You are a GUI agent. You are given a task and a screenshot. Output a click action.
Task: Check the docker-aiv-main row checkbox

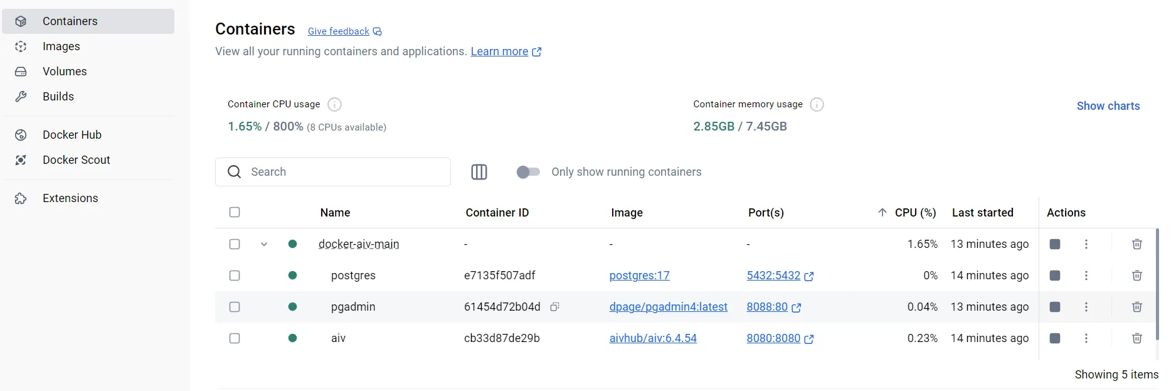pyautogui.click(x=235, y=244)
